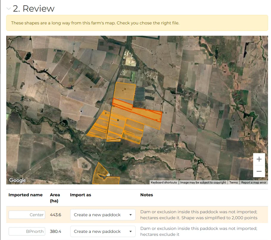Open Import as dropdown for BPnorth
This screenshot has width=271, height=240.
pos(103,231)
